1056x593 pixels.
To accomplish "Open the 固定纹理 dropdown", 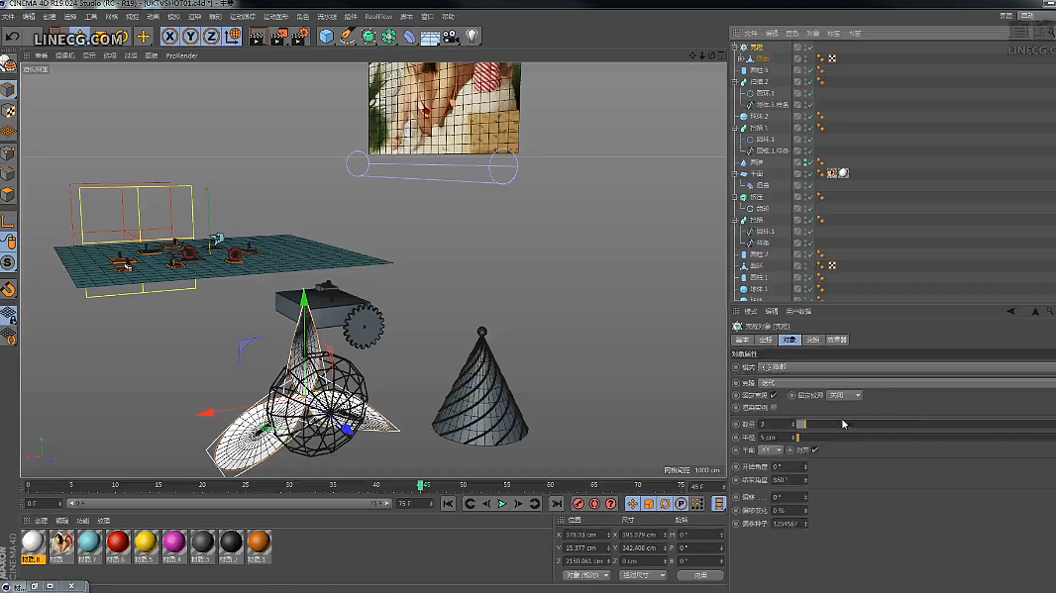I will pos(844,395).
